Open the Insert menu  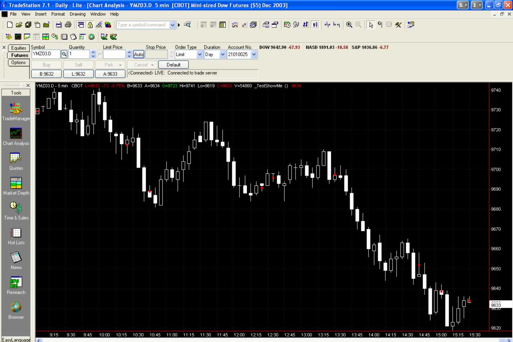pos(40,14)
